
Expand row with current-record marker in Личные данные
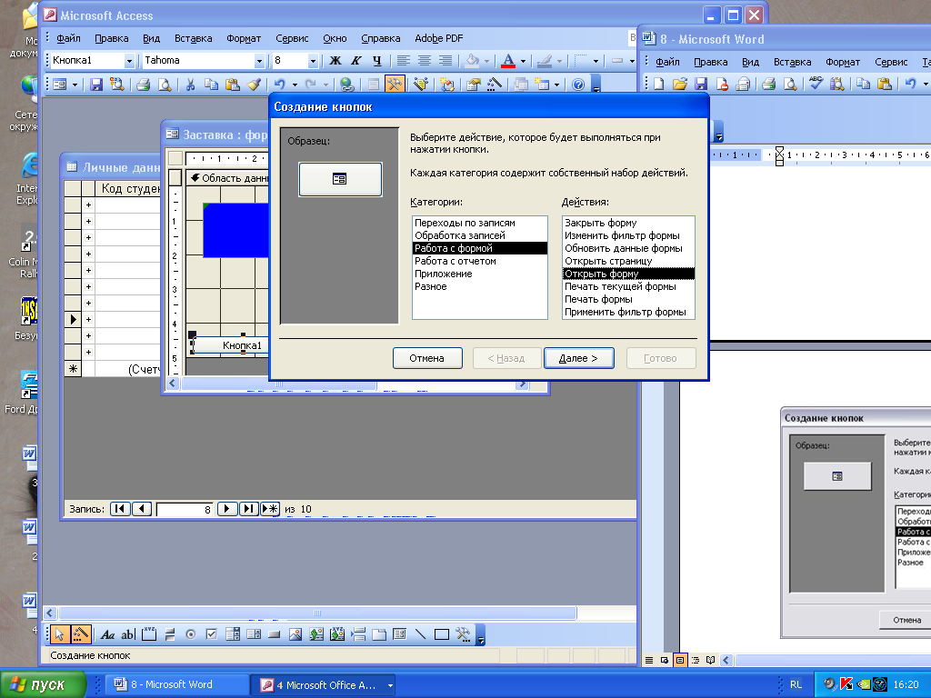[88, 319]
